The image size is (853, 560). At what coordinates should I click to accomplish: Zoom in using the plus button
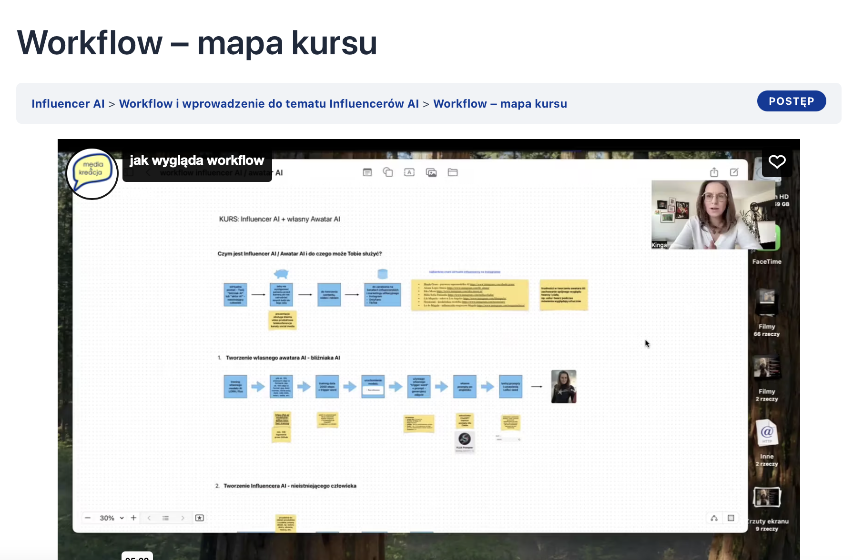[x=134, y=518]
